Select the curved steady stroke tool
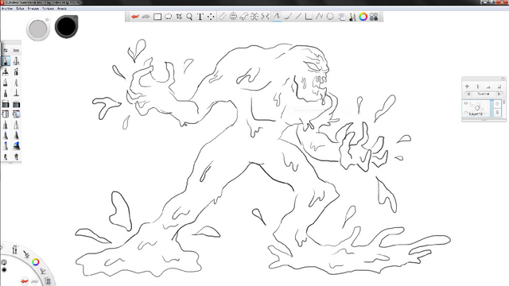 click(x=288, y=17)
